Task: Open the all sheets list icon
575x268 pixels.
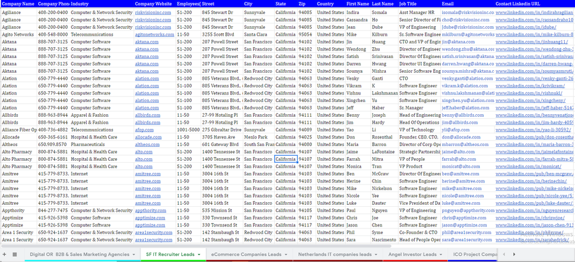Action: click(x=15, y=255)
